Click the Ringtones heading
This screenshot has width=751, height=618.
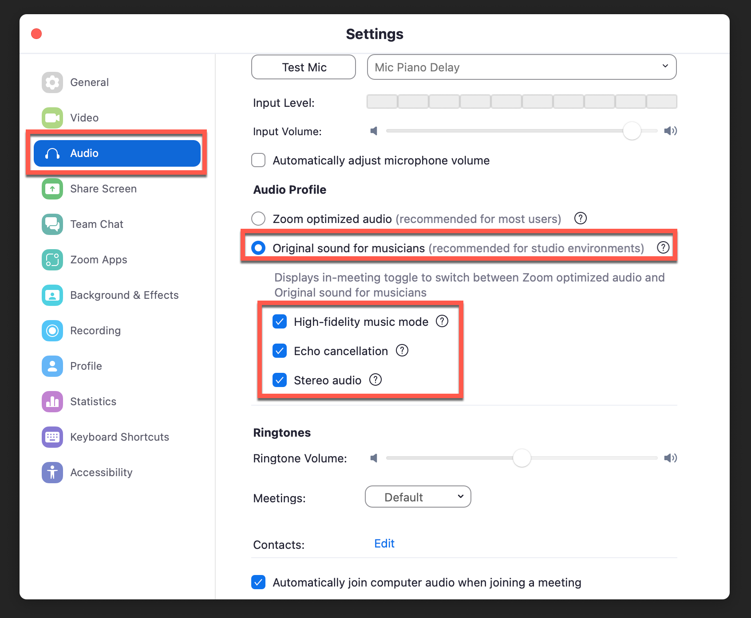coord(282,433)
